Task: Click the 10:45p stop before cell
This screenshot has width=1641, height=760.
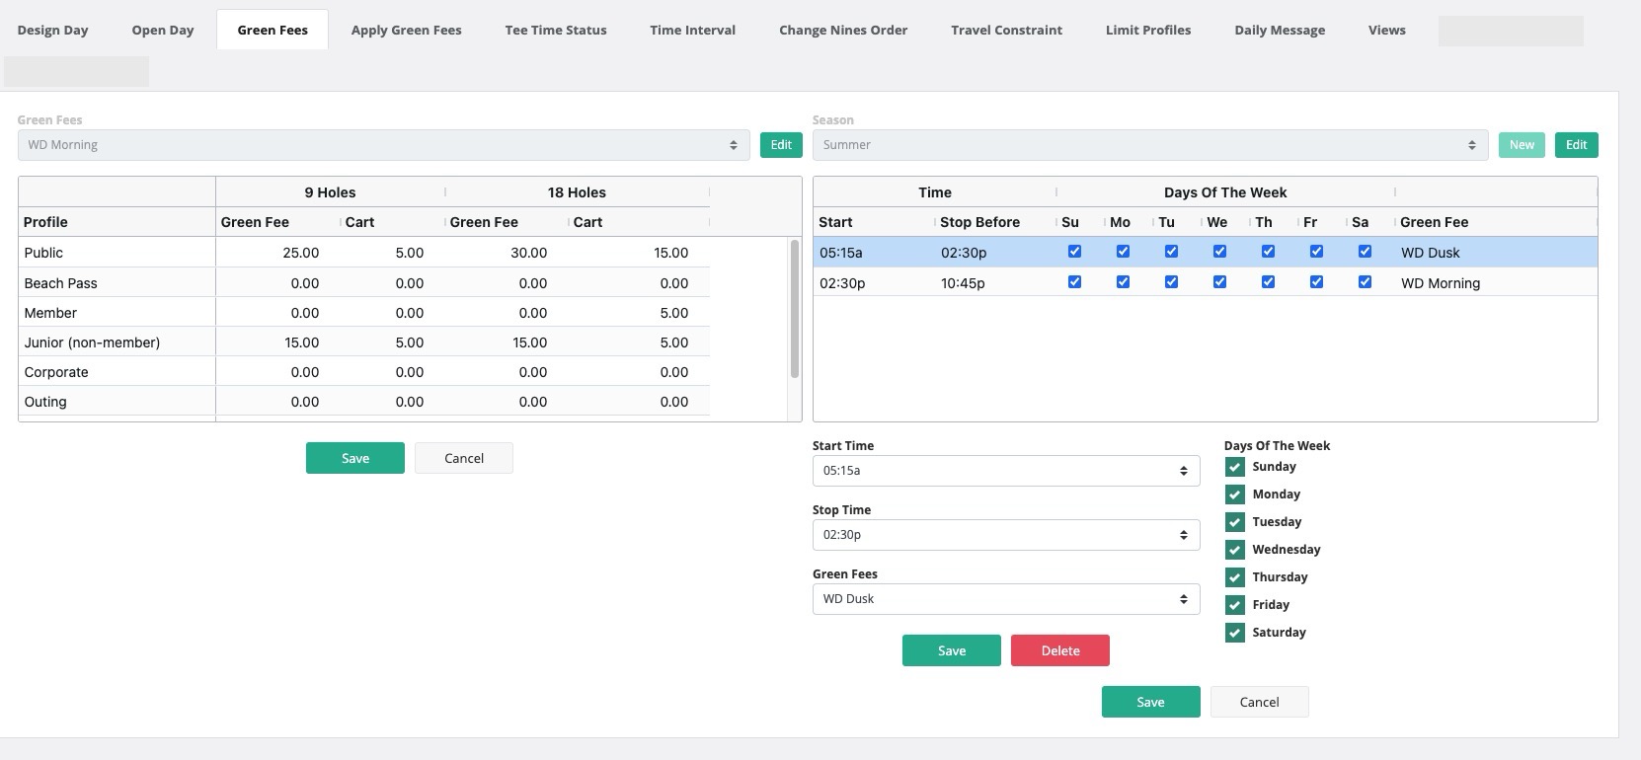Action: point(995,283)
